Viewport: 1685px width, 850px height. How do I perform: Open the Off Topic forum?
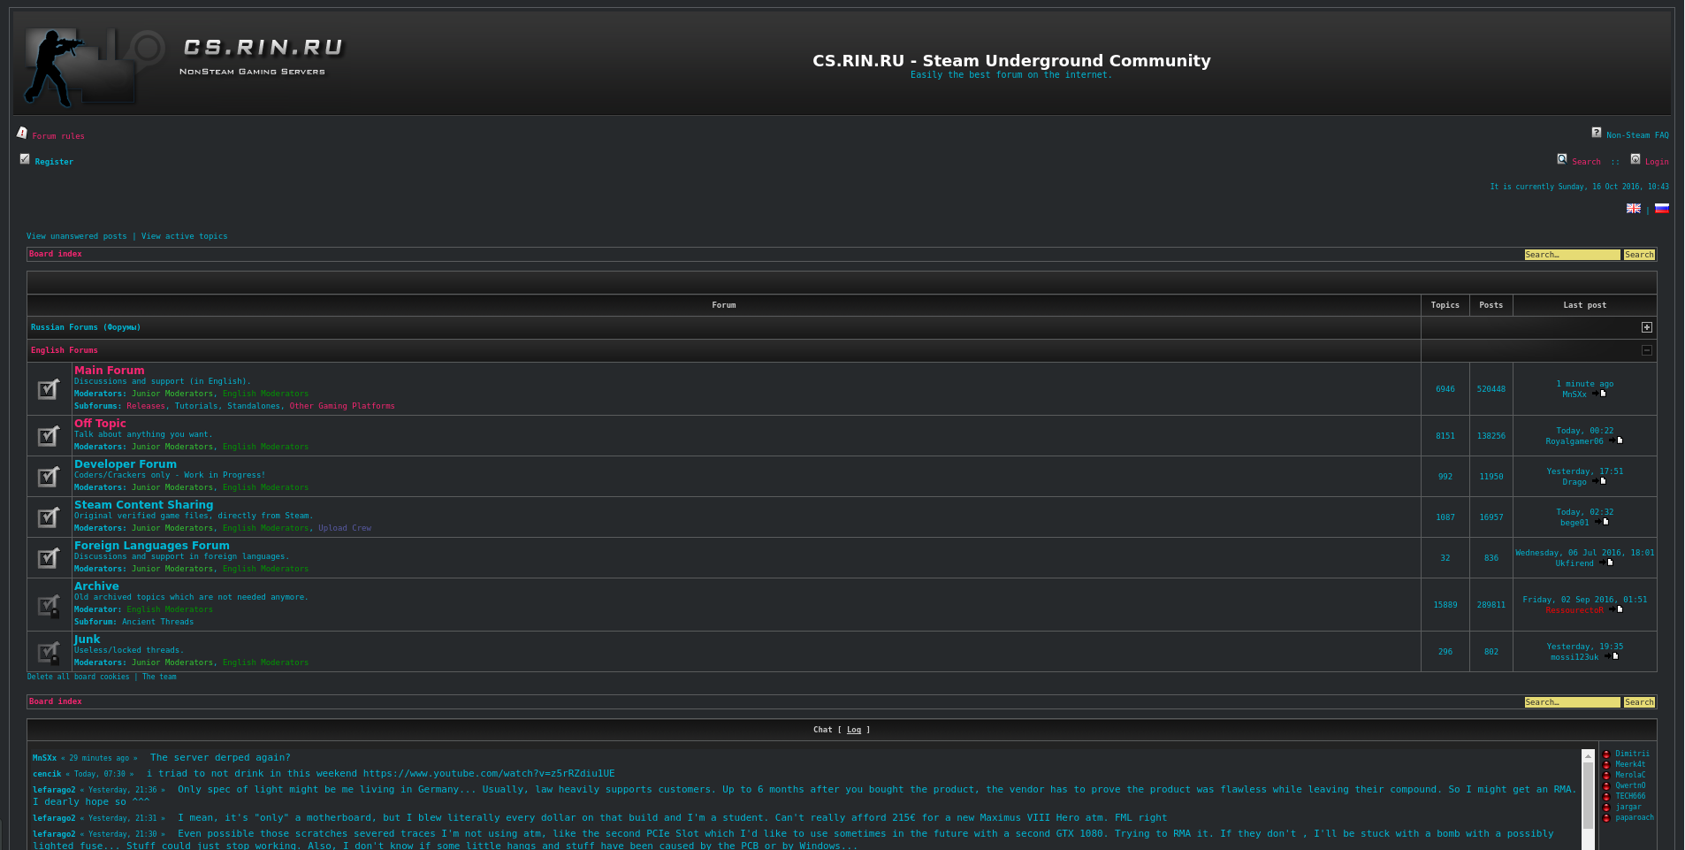click(x=100, y=424)
